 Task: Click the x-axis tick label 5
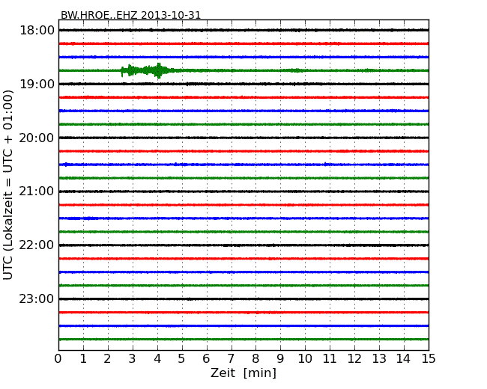(x=182, y=359)
